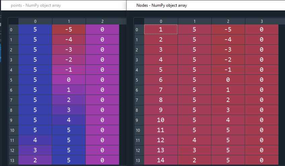
Task: Select Nodes cell with value 10
Action: point(161,120)
